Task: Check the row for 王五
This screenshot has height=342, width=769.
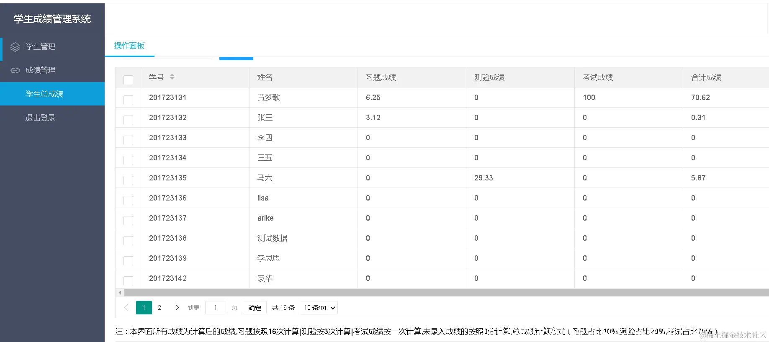Action: point(129,160)
